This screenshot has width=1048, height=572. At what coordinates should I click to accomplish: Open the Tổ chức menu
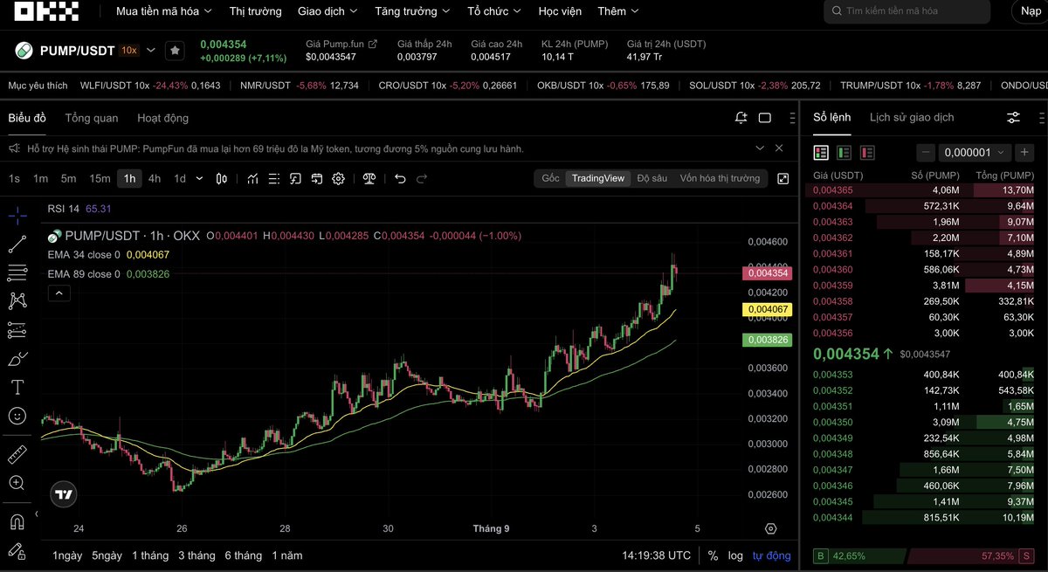pos(493,11)
